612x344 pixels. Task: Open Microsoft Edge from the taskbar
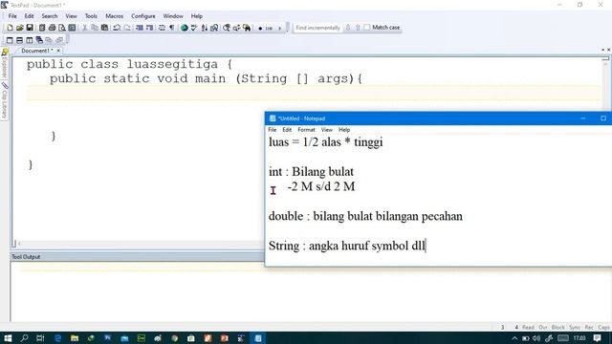(57, 337)
